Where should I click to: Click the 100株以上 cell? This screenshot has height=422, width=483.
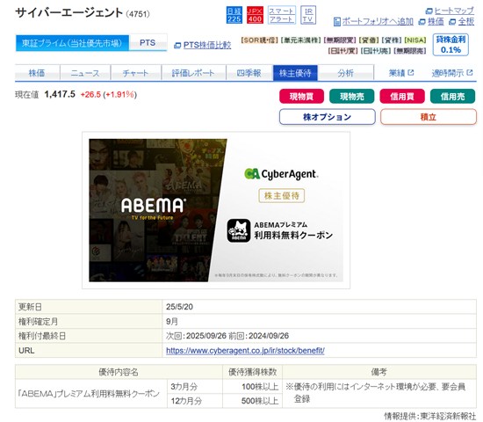(x=253, y=387)
